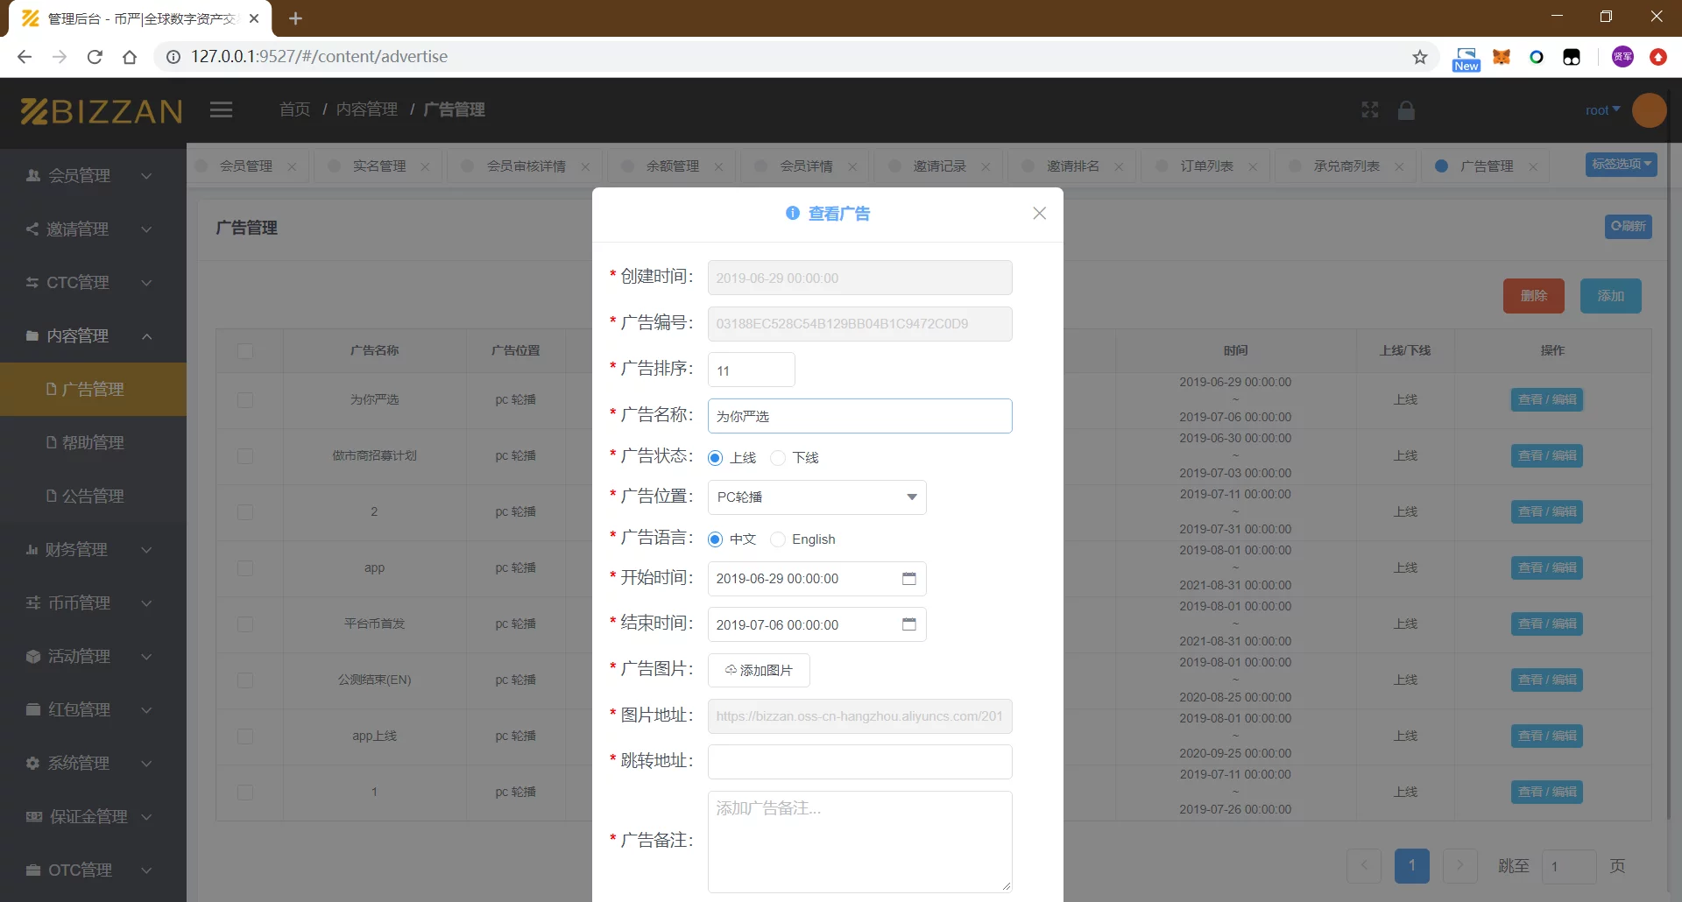
Task: Click the user avatar in the top-right corner
Action: (1650, 110)
